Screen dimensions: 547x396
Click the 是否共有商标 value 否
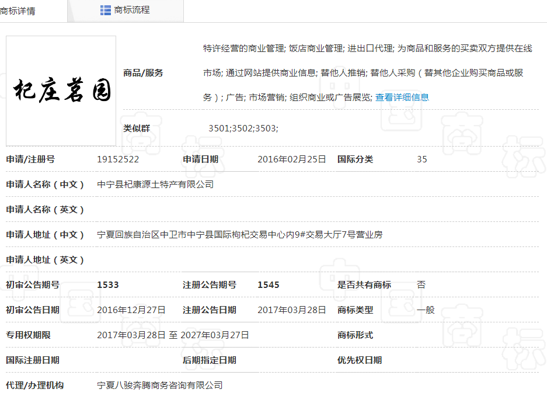421,285
